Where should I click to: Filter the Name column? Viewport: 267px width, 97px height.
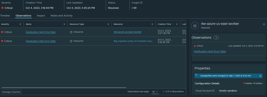coord(64,24)
